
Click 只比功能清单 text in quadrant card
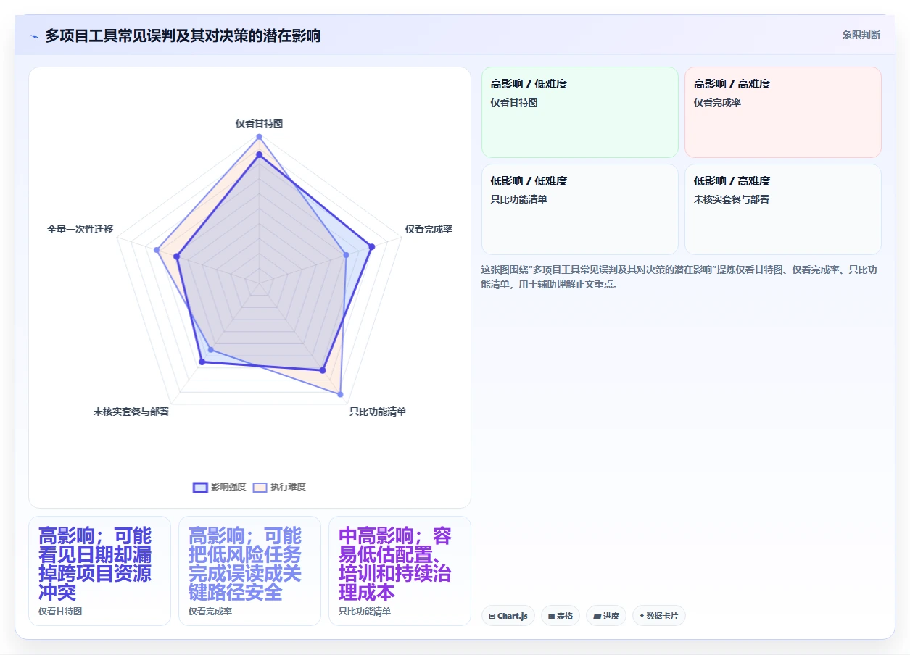point(519,200)
